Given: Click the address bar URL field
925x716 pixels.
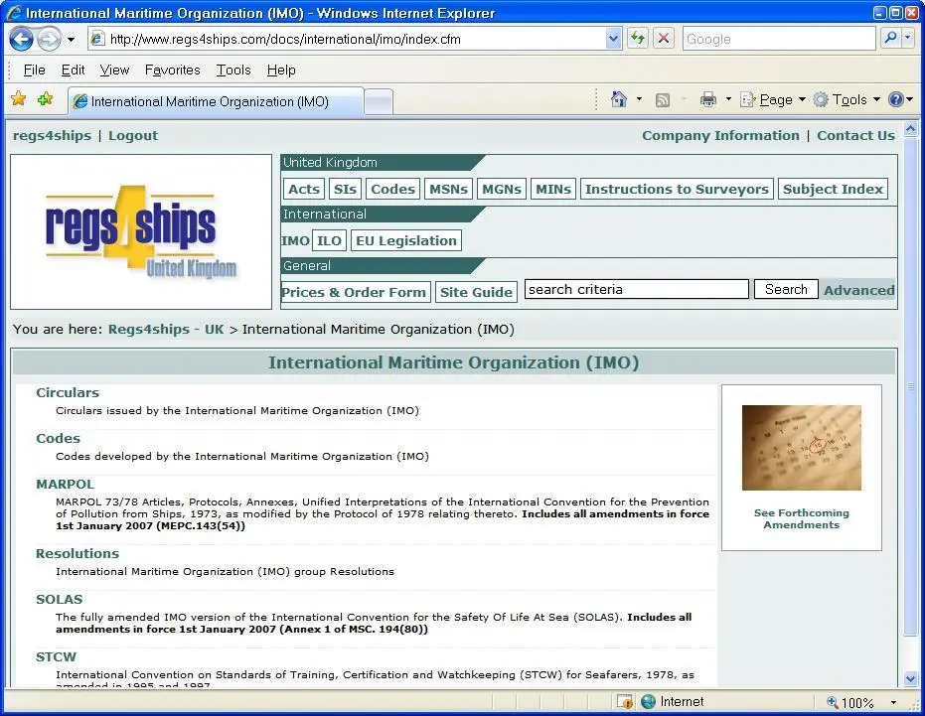Looking at the screenshot, I should [x=348, y=39].
